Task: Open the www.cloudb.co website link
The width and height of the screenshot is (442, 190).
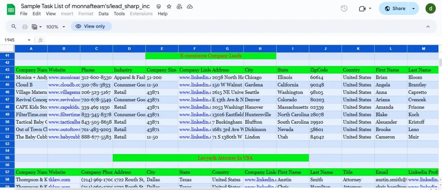Action: click(x=64, y=85)
